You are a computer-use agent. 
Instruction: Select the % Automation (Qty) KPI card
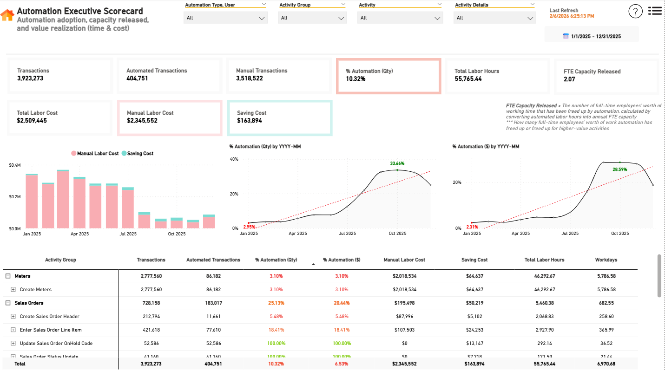(x=388, y=76)
